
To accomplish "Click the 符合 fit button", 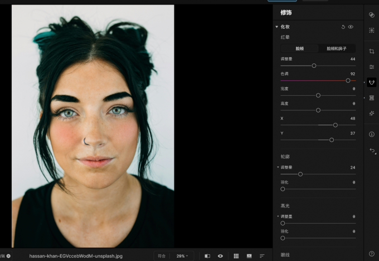I will tap(162, 256).
